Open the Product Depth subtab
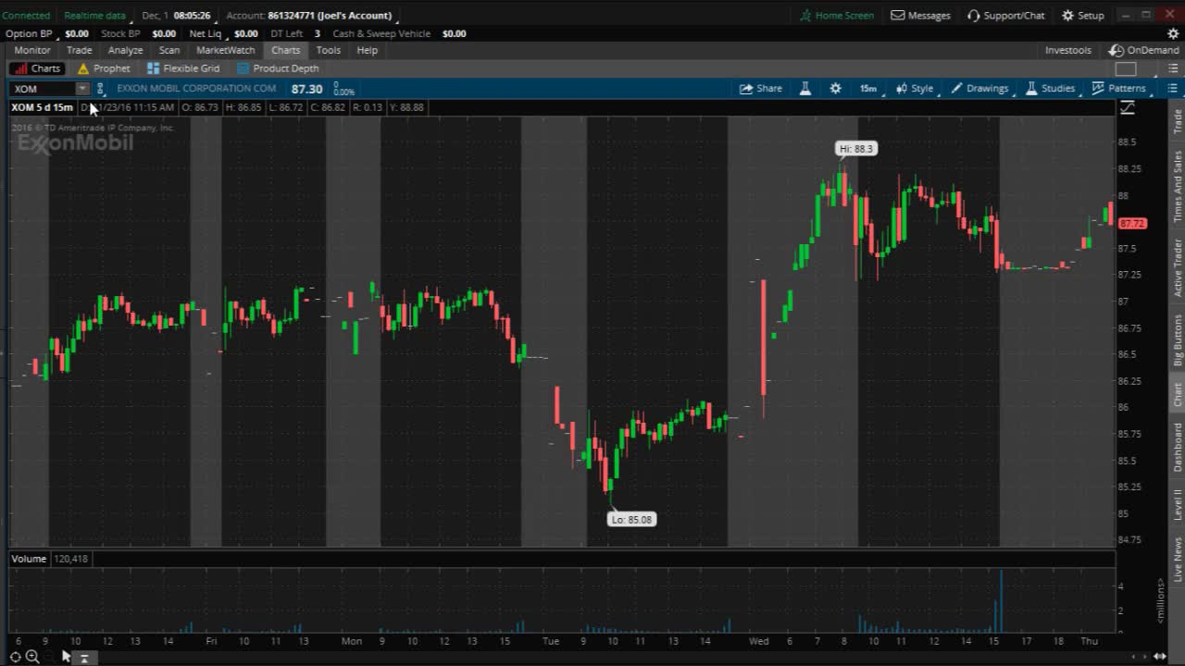The width and height of the screenshot is (1185, 666). (x=278, y=68)
